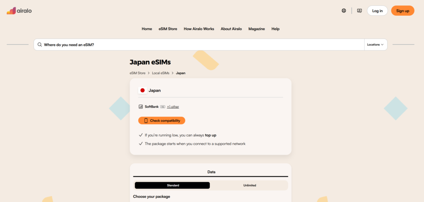This screenshot has width=424, height=202.
Task: Click the search magnifier icon
Action: [40, 45]
